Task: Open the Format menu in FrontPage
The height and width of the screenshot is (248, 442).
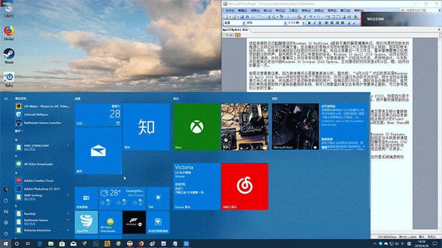Action: pyautogui.click(x=280, y=11)
